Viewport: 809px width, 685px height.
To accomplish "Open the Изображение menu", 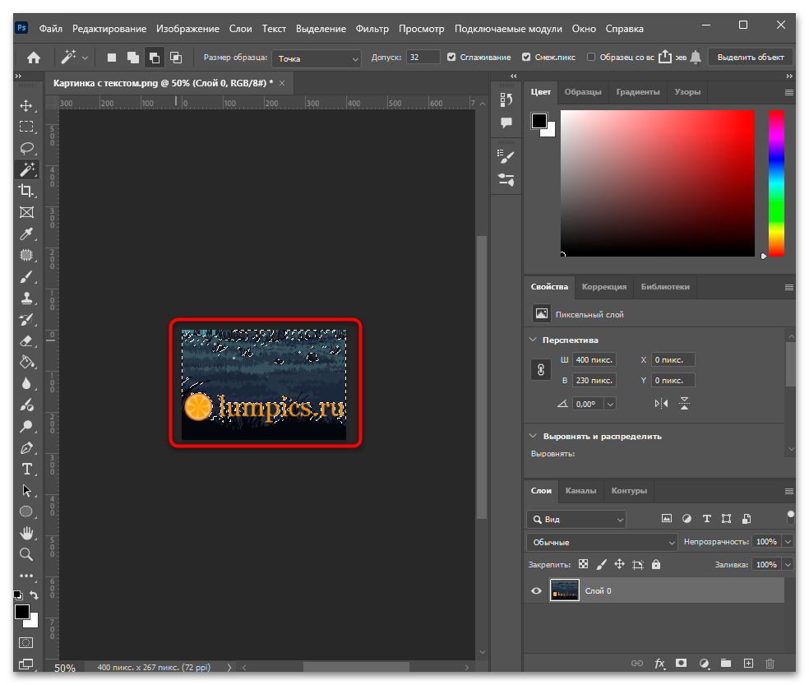I will tap(187, 29).
